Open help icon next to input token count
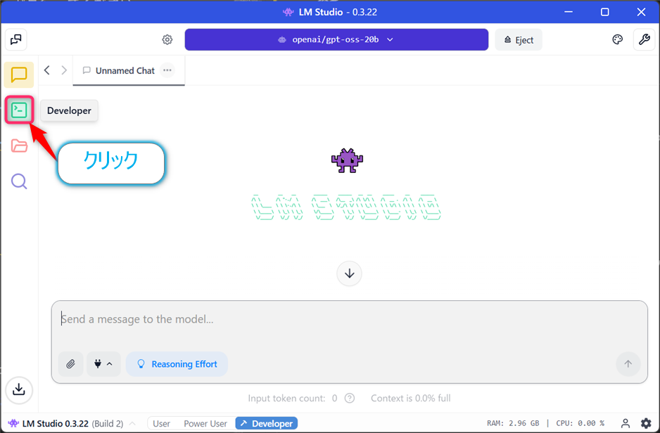Image resolution: width=660 pixels, height=433 pixels. coord(350,398)
